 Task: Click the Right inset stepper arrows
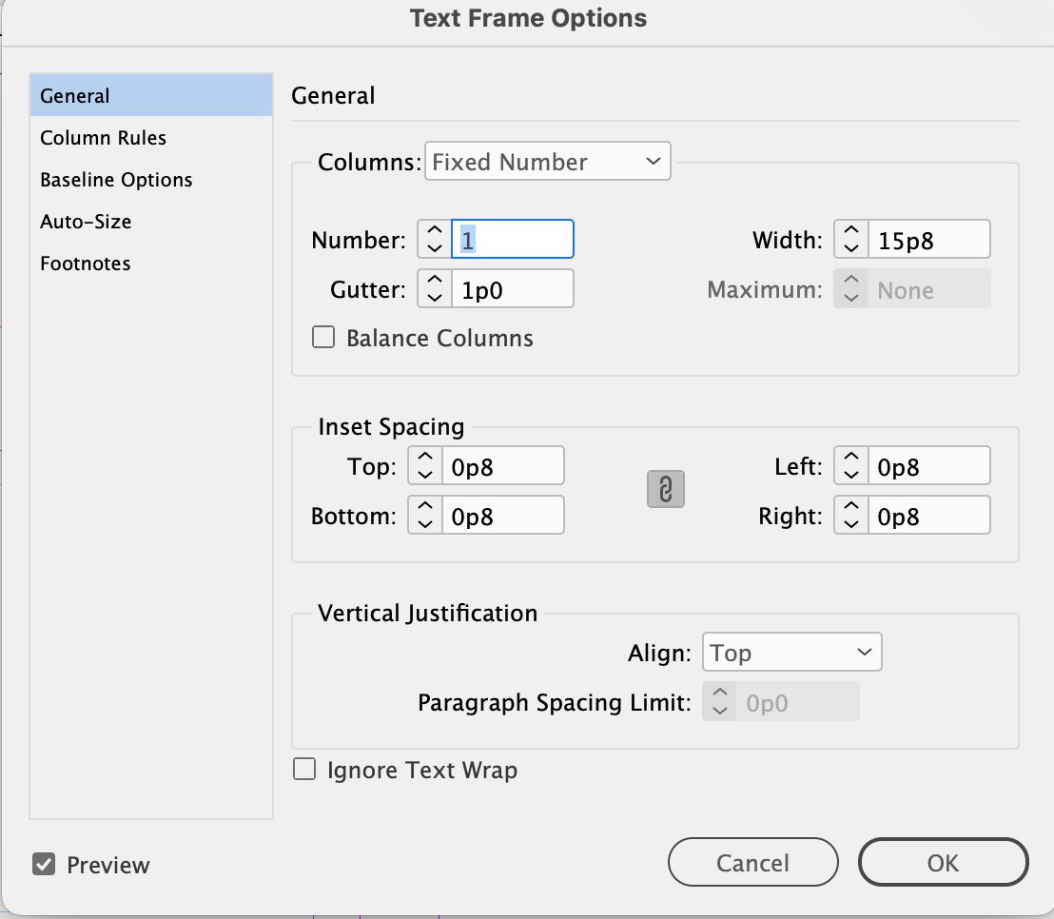[x=850, y=516]
